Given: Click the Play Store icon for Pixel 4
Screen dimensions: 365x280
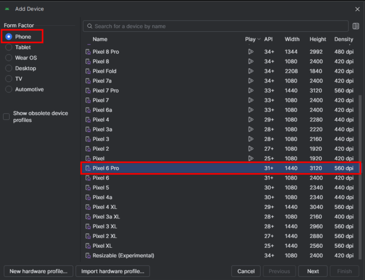Looking at the screenshot, I should 250,120.
